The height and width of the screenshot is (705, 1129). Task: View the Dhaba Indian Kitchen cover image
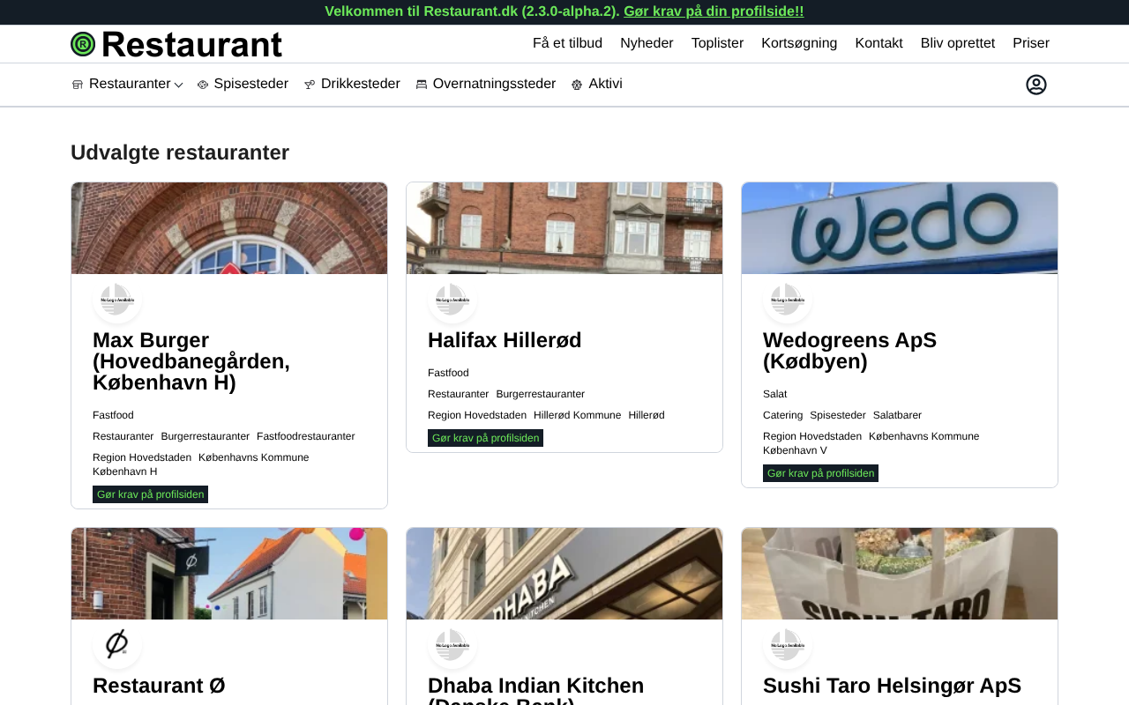[564, 574]
